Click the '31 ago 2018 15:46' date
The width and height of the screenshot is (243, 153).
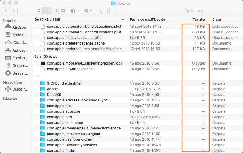coord(145,145)
